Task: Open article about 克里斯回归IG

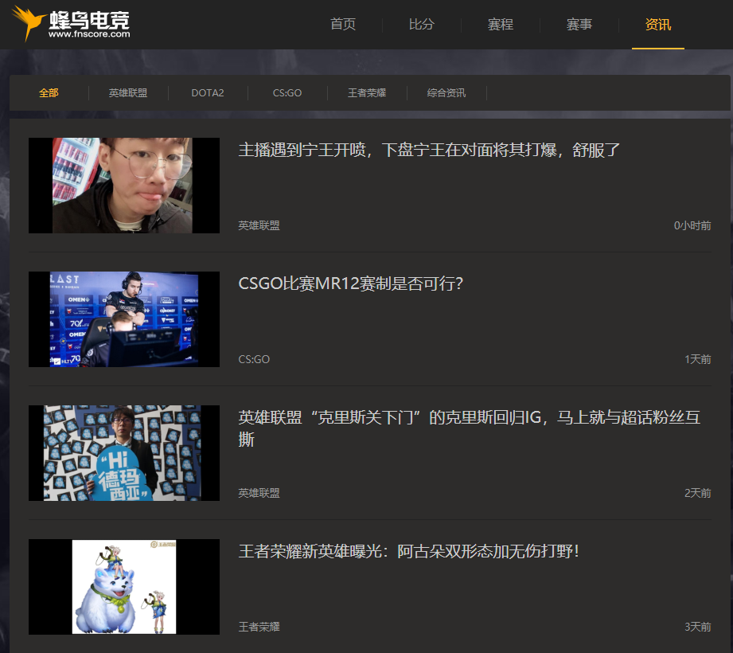Action: coord(470,428)
